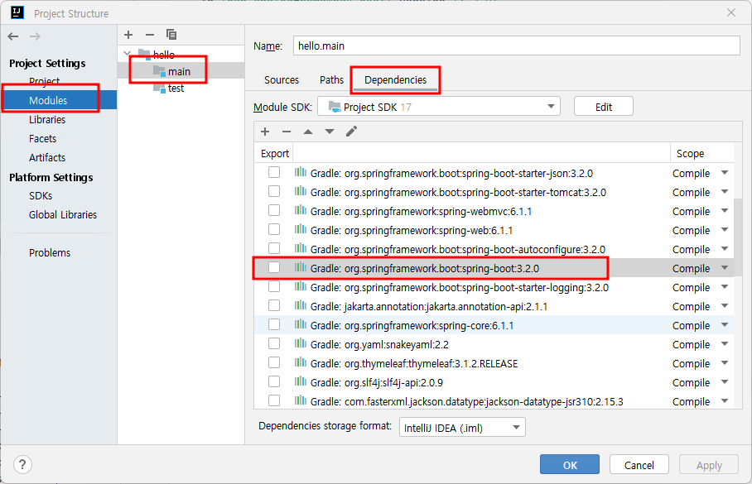This screenshot has width=752, height=484.
Task: Click library icon of thymeleaf row
Action: click(x=301, y=362)
